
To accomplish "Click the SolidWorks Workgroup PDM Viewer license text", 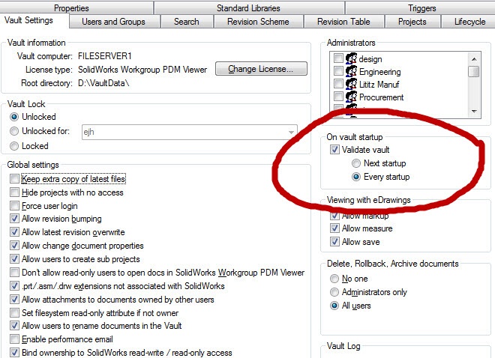I will pyautogui.click(x=142, y=70).
